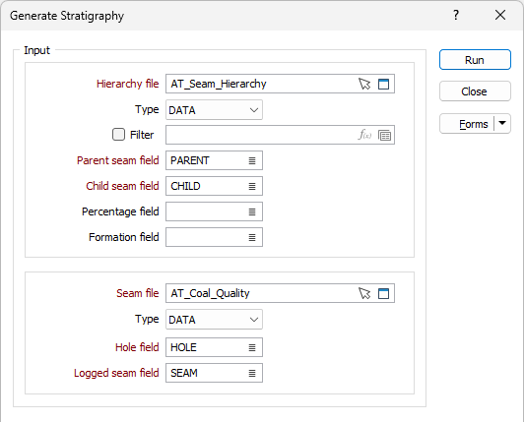
Task: Expand the Hierarchy file Type dropdown
Action: pyautogui.click(x=254, y=110)
